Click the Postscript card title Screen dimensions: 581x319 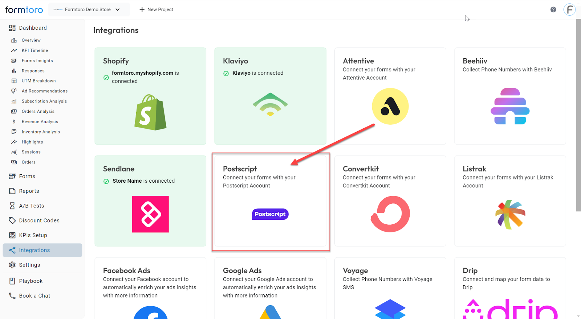pyautogui.click(x=240, y=169)
